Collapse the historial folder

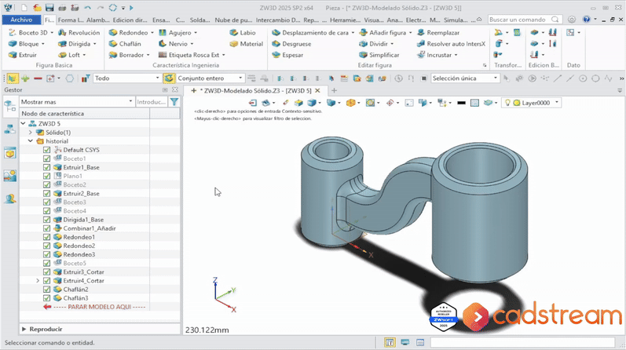coord(31,141)
